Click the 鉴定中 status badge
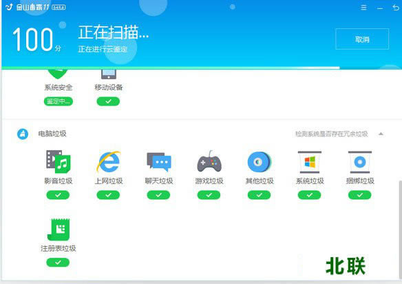This screenshot has height=284, width=402. [59, 101]
